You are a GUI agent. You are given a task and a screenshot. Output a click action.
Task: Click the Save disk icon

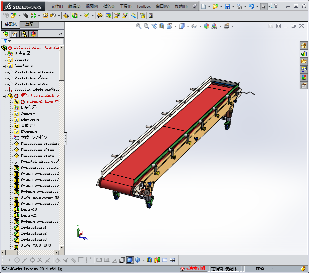[x=228, y=6]
